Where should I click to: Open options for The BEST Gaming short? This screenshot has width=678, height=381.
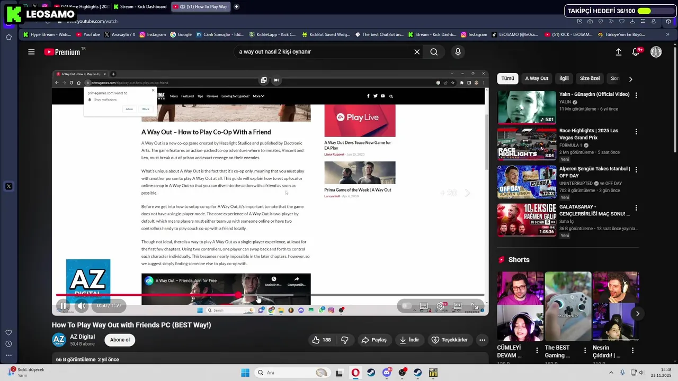pos(585,350)
